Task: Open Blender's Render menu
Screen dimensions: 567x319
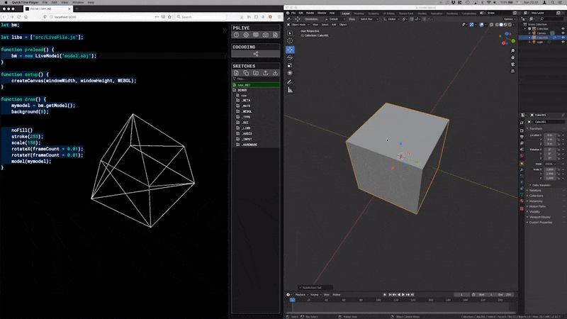Action: [310, 13]
